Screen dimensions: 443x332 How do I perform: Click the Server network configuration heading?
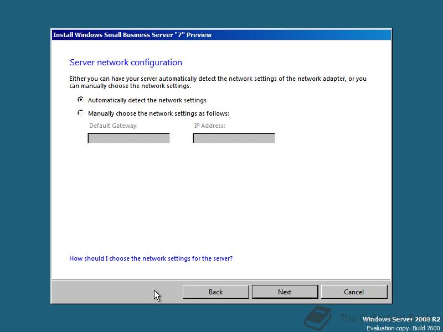(126, 63)
